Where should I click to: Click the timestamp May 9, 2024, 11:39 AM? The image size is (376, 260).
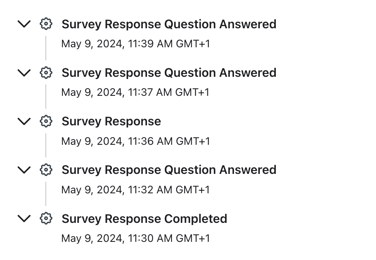coord(136,44)
